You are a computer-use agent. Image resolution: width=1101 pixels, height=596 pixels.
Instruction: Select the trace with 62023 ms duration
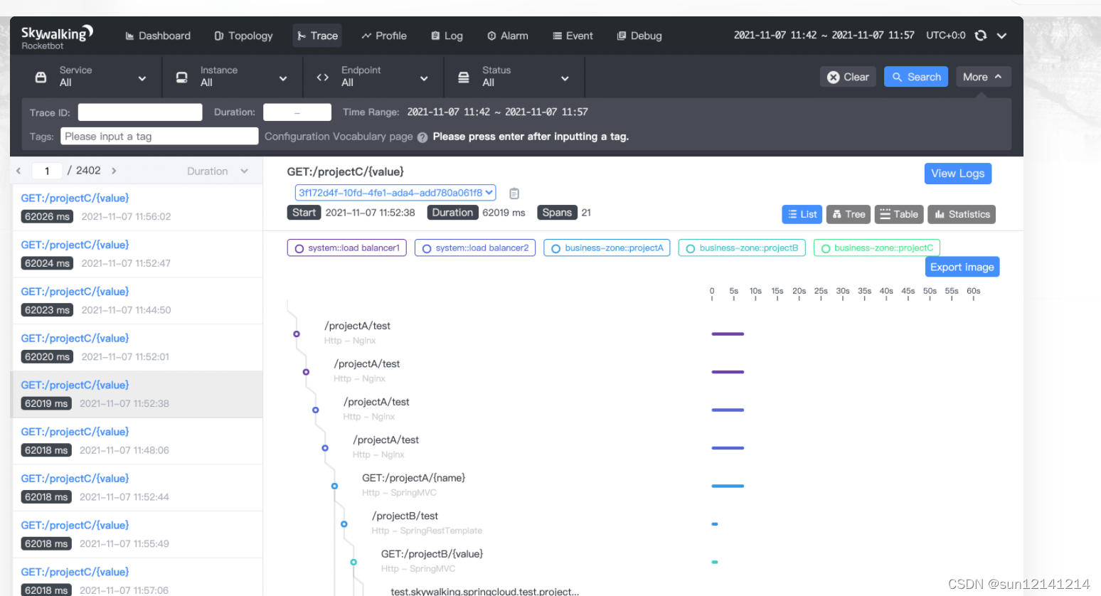click(x=137, y=301)
